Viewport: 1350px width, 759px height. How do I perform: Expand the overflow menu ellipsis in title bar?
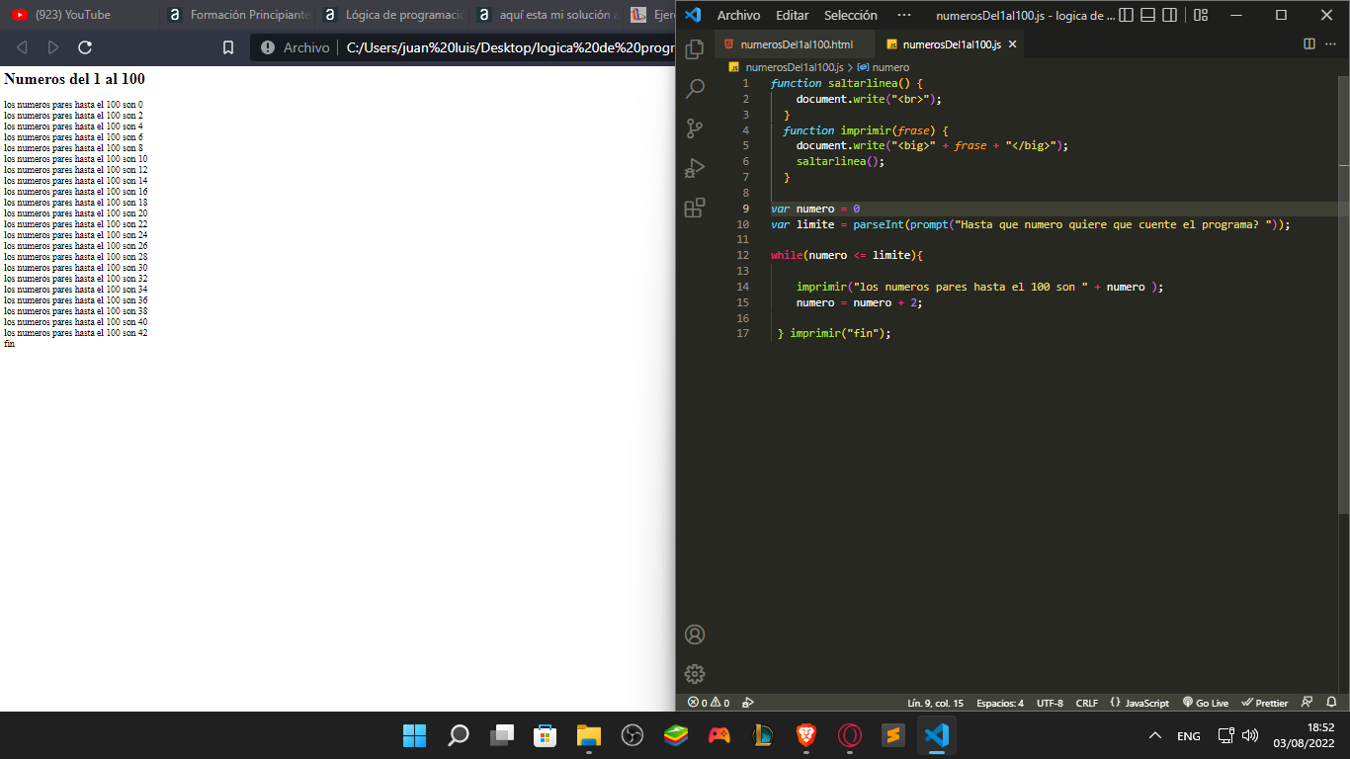click(x=903, y=15)
